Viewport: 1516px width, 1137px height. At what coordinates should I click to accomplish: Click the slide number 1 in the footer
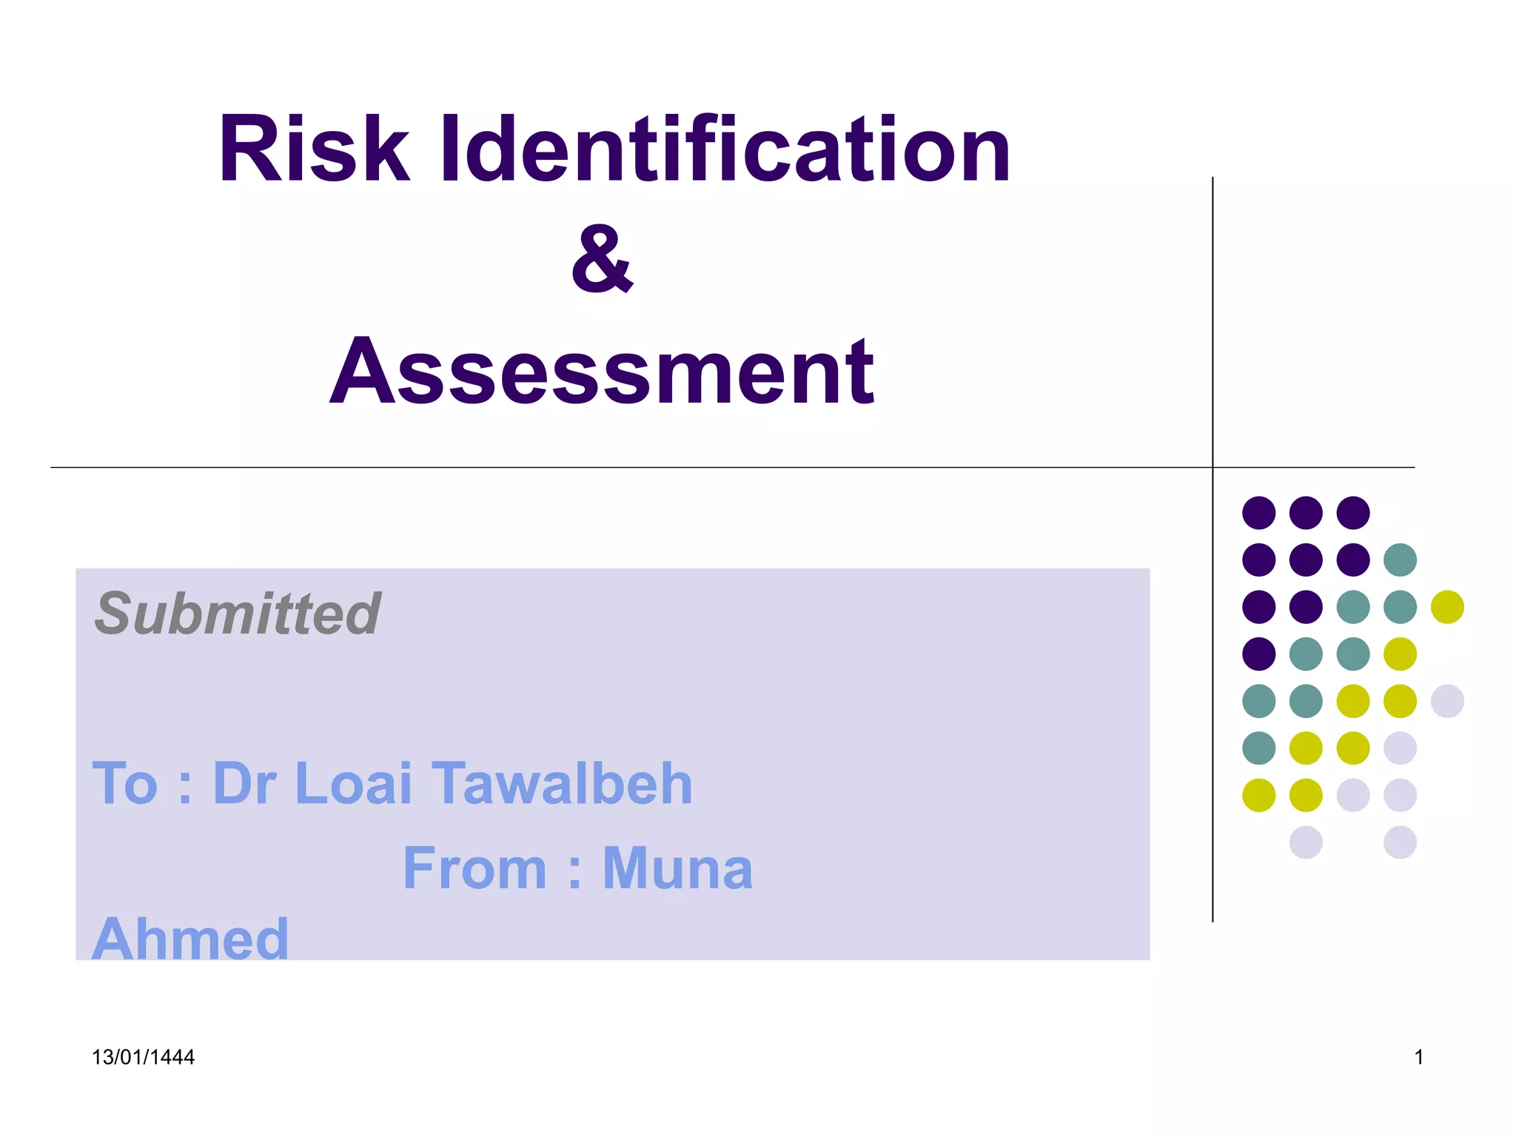pos(1418,1057)
